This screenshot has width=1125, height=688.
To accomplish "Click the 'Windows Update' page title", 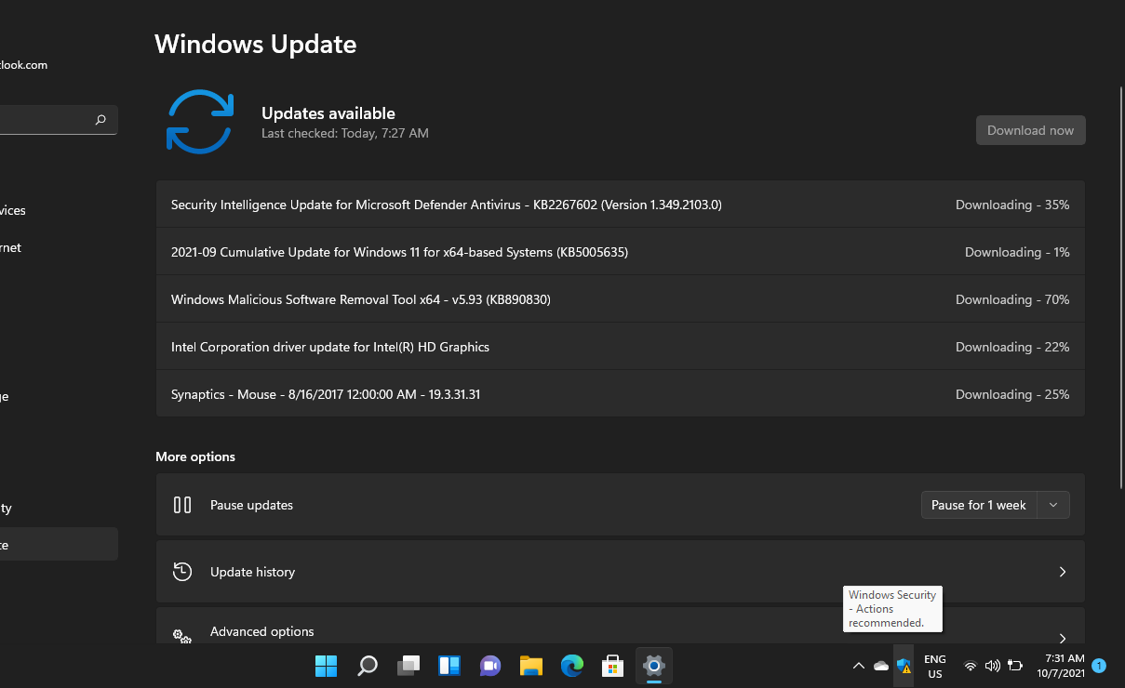I will point(256,44).
